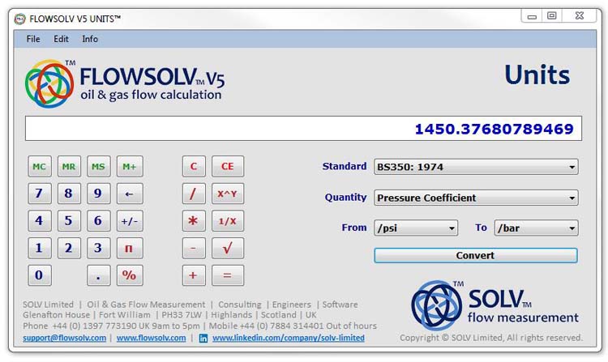
Task: Click the MC memory clear key
Action: click(x=39, y=167)
